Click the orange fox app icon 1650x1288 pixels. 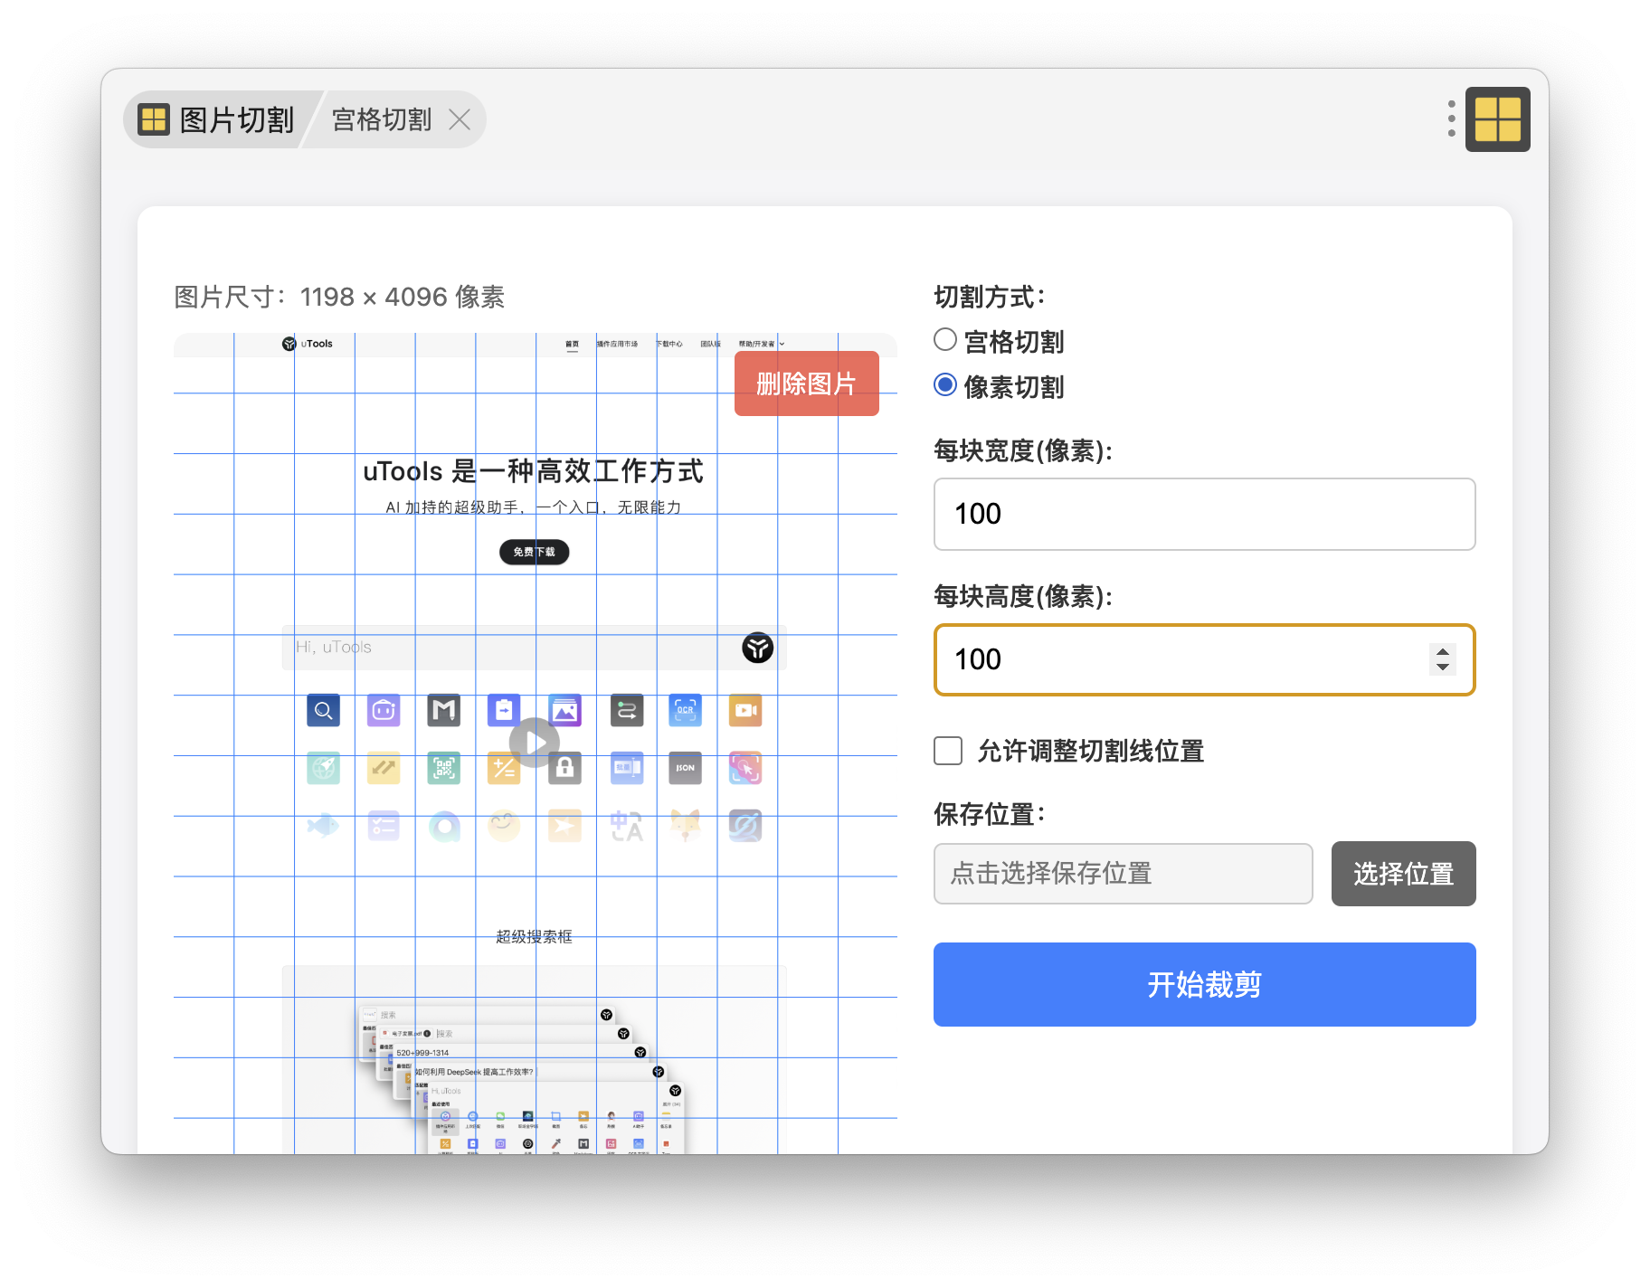[x=686, y=826]
